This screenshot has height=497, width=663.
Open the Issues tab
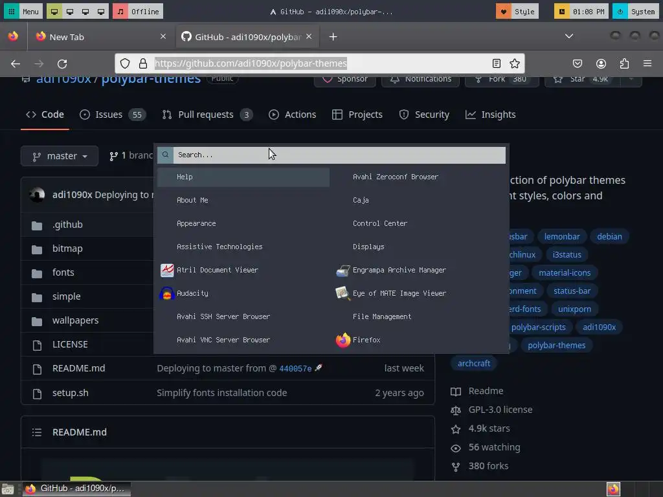(x=113, y=115)
